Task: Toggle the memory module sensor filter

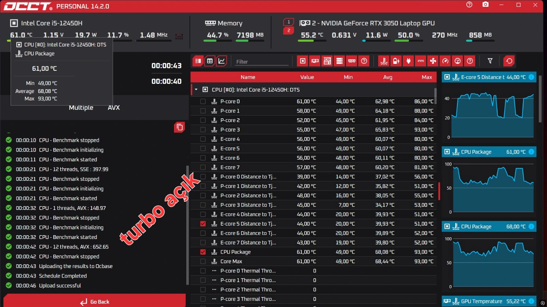Action: 352,61
